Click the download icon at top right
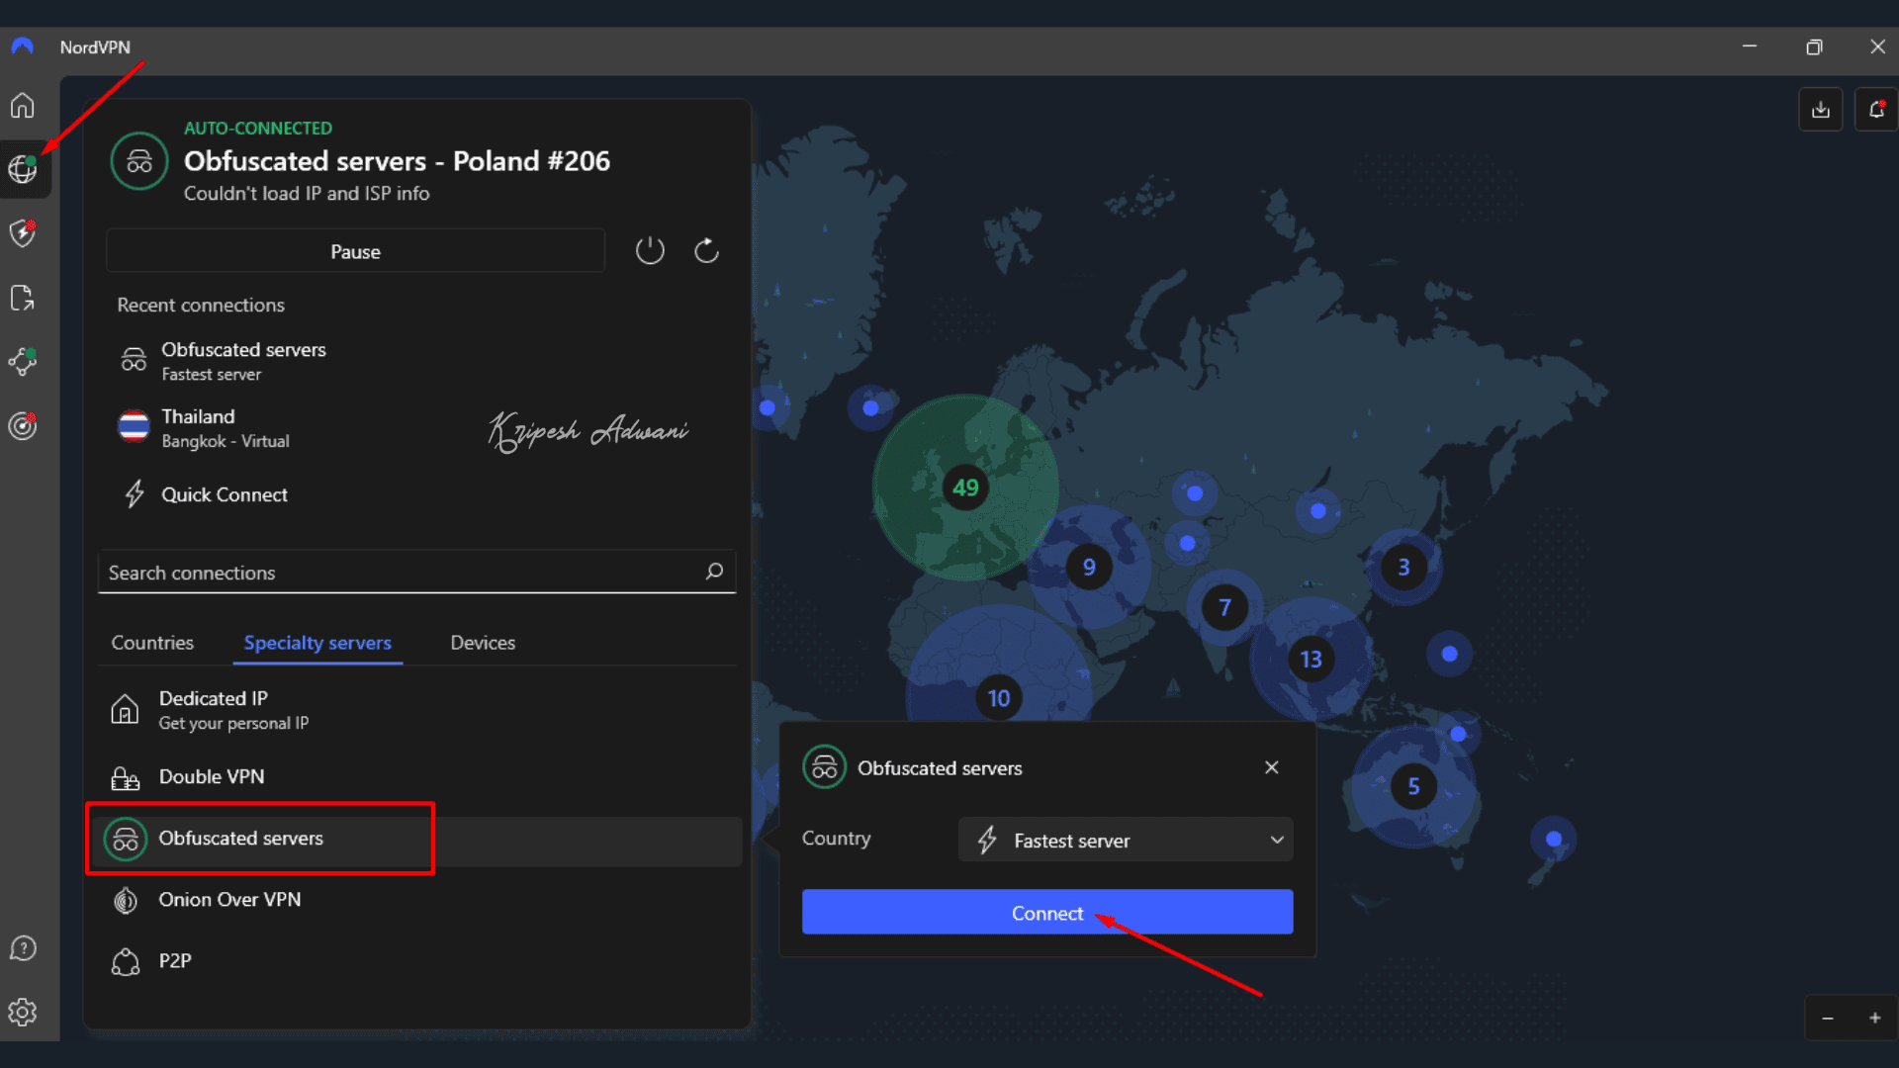Screen dimensions: 1899x1068 coord(1820,110)
